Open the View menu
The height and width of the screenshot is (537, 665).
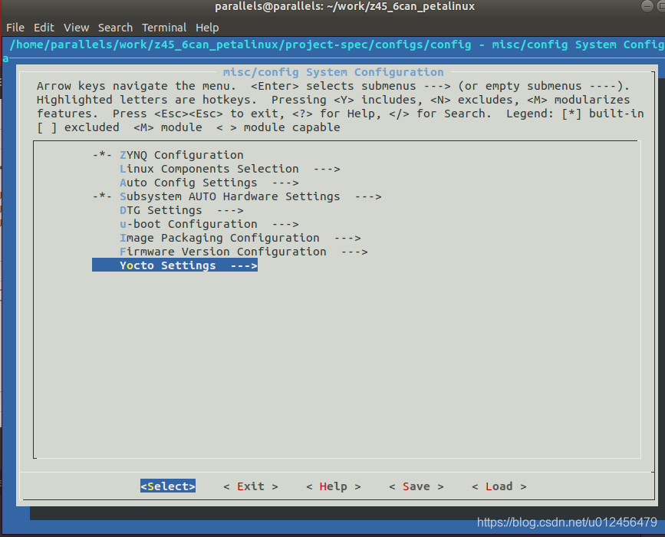(x=77, y=28)
